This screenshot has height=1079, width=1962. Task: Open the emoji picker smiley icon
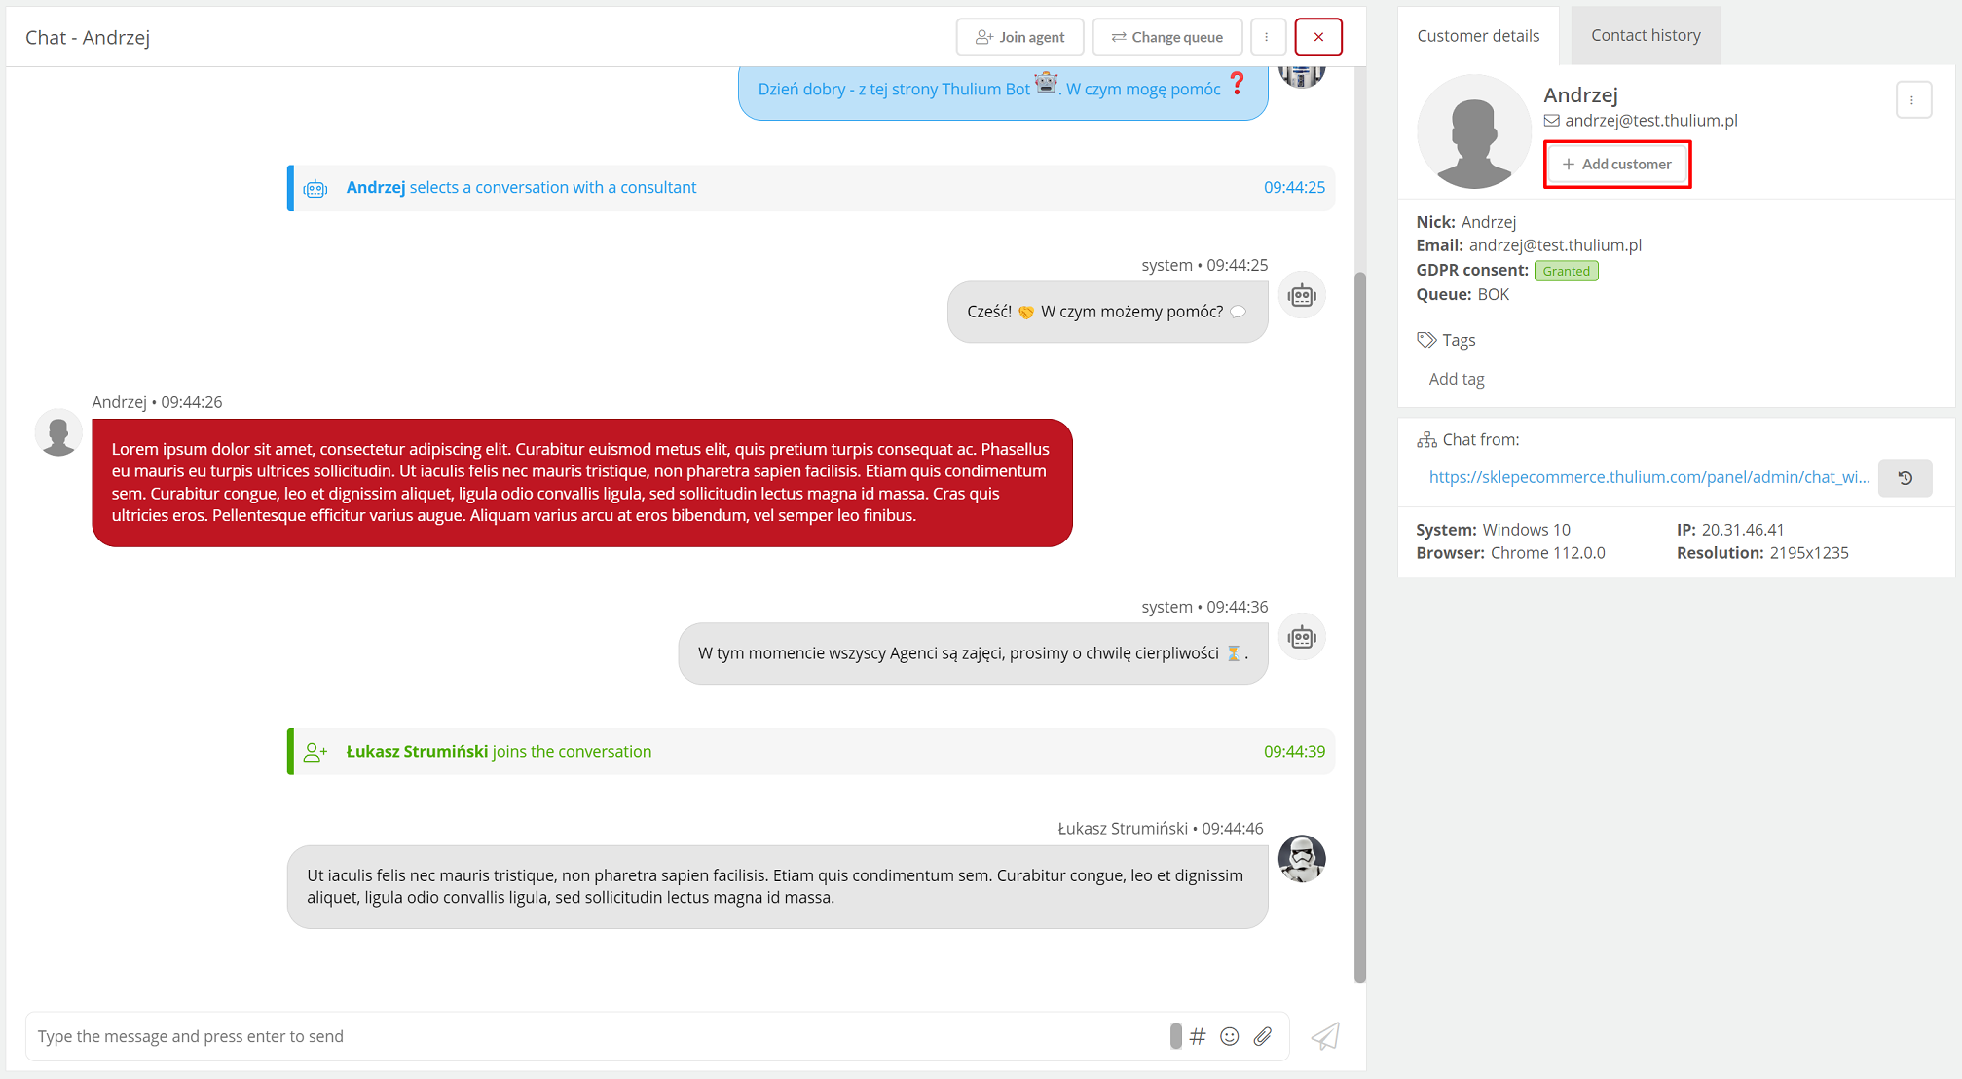tap(1230, 1036)
